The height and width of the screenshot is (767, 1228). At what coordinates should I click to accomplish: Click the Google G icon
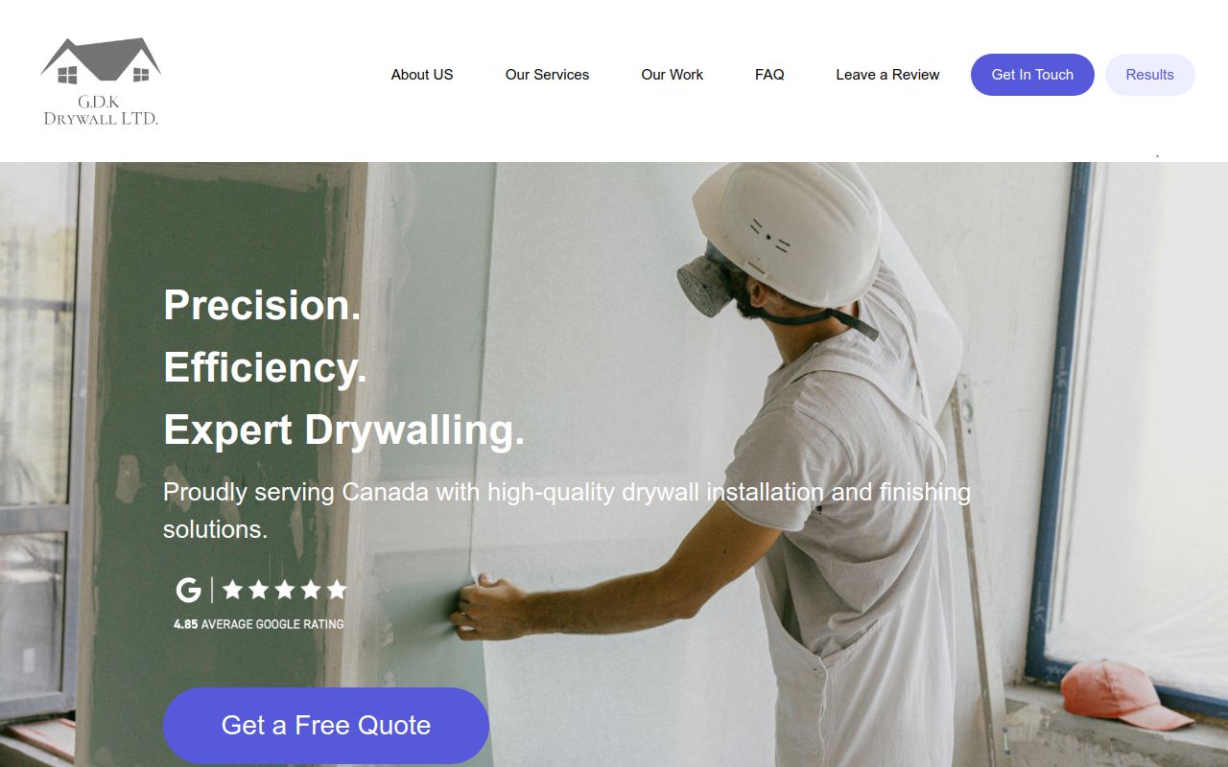(189, 590)
